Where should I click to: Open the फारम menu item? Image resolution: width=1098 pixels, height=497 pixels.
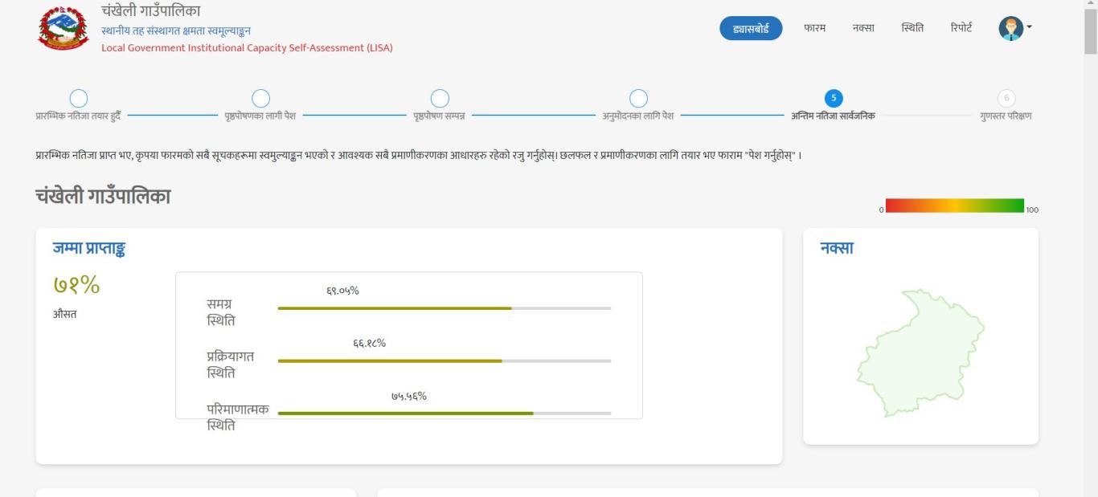[814, 28]
